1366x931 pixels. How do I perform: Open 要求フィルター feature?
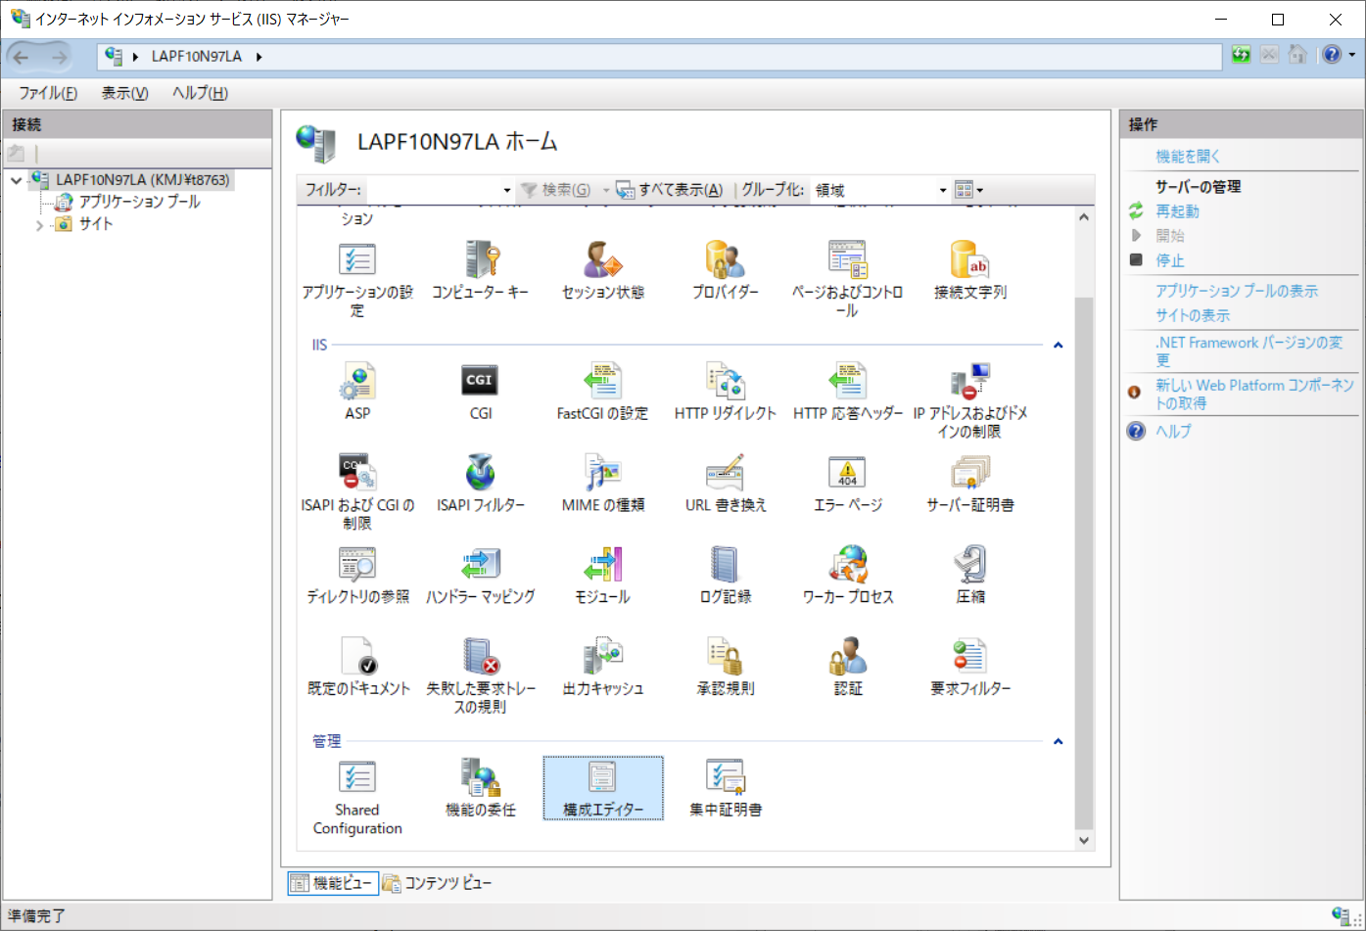pos(970,668)
